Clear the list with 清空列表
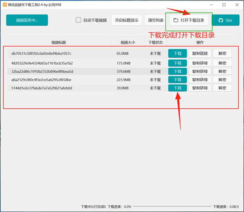The height and width of the screenshot is (212, 244). pos(155,20)
